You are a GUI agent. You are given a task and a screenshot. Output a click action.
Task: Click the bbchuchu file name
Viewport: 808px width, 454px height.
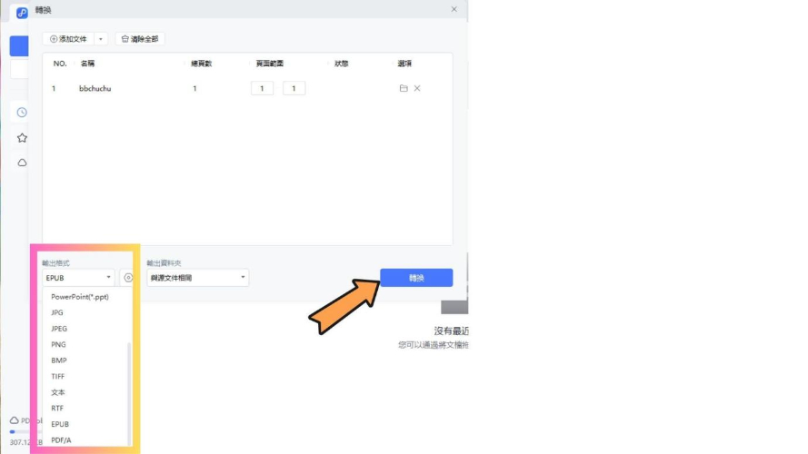tap(95, 89)
